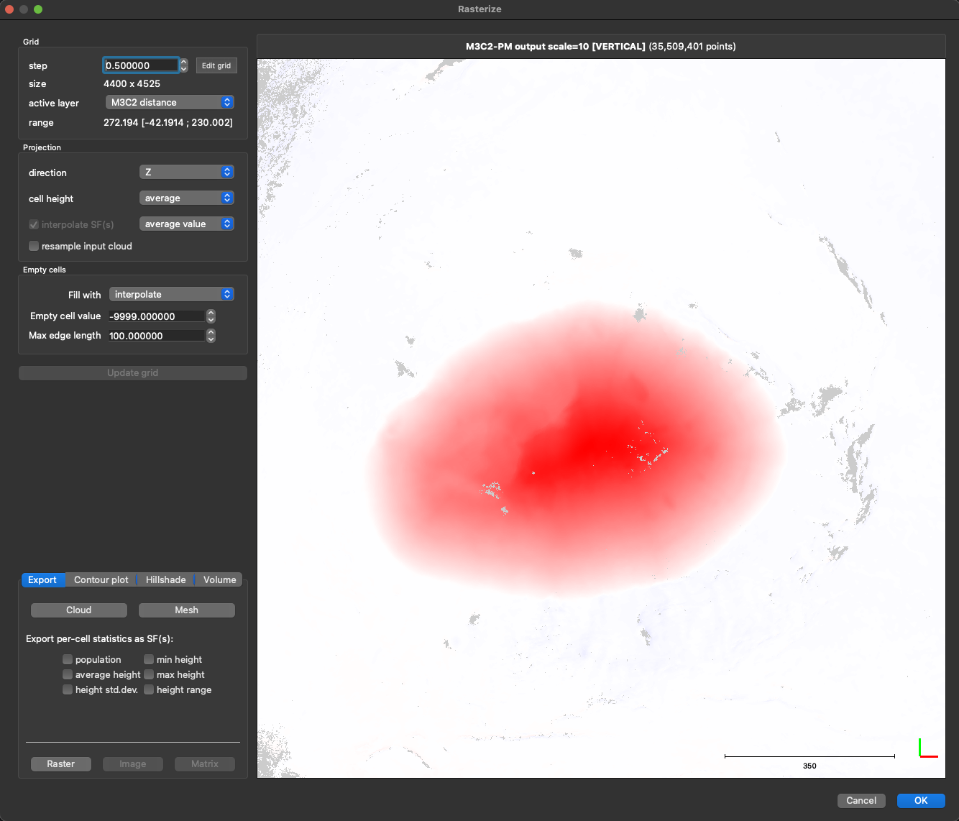Enable the height std.dev. export
The image size is (959, 821).
[x=68, y=689]
